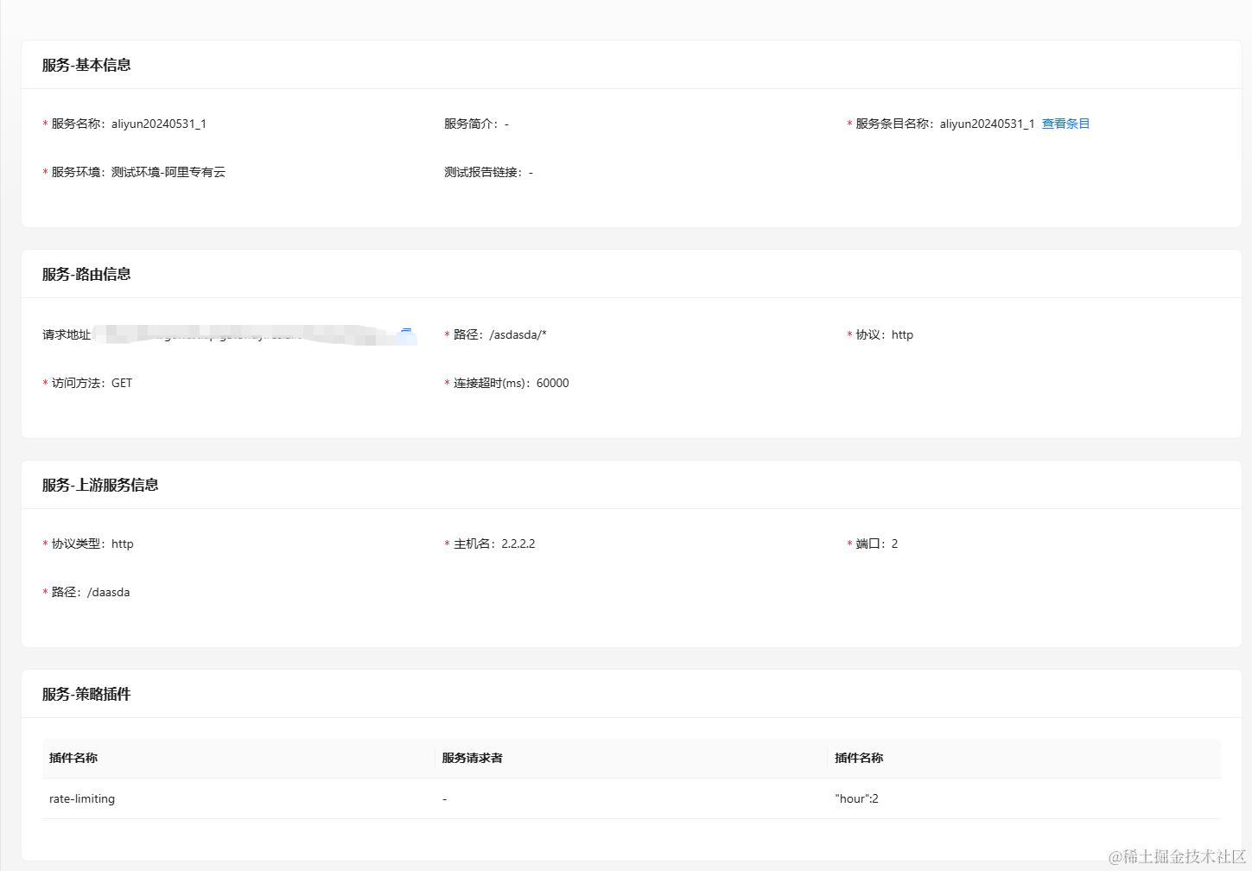Collapse the 服务-策略插件 panel
1252x871 pixels.
[x=84, y=694]
